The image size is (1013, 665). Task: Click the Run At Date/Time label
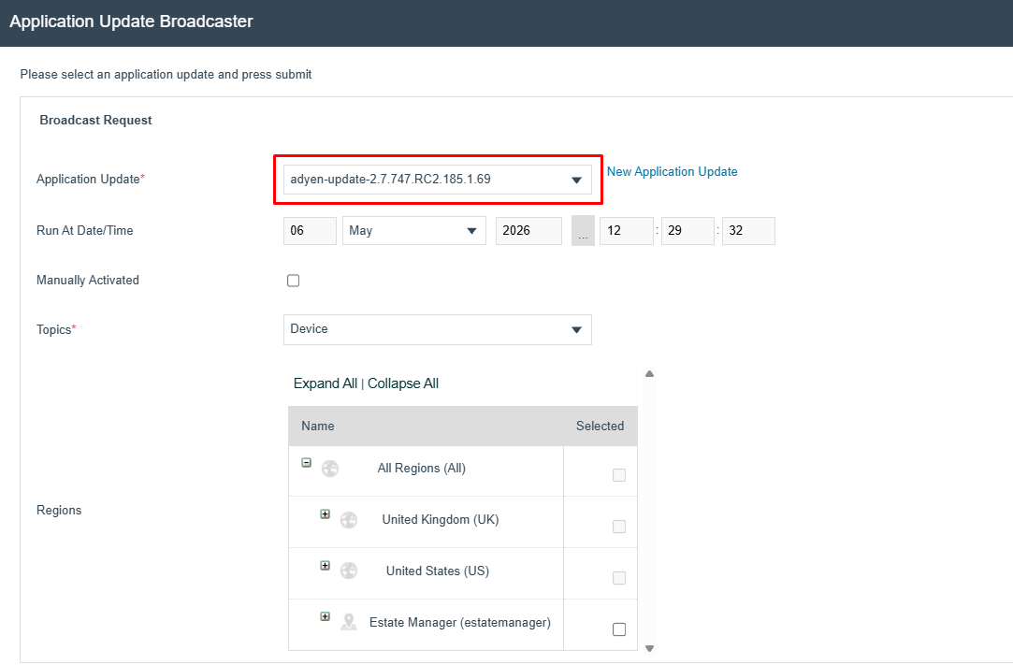tap(84, 231)
